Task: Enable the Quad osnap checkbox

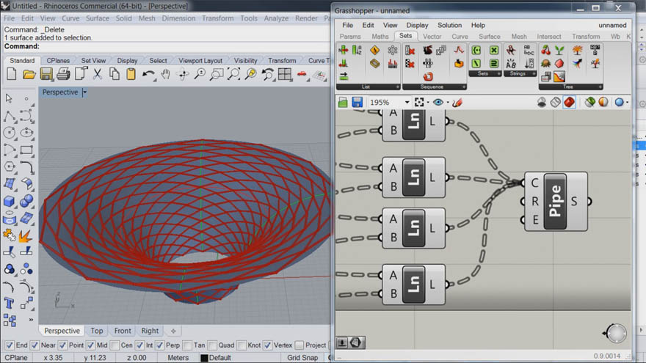Action: point(213,345)
